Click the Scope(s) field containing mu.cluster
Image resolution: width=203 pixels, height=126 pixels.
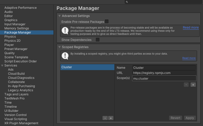pyautogui.click(x=164, y=78)
